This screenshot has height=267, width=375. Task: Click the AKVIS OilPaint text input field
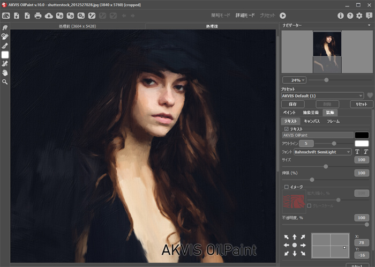pyautogui.click(x=317, y=136)
